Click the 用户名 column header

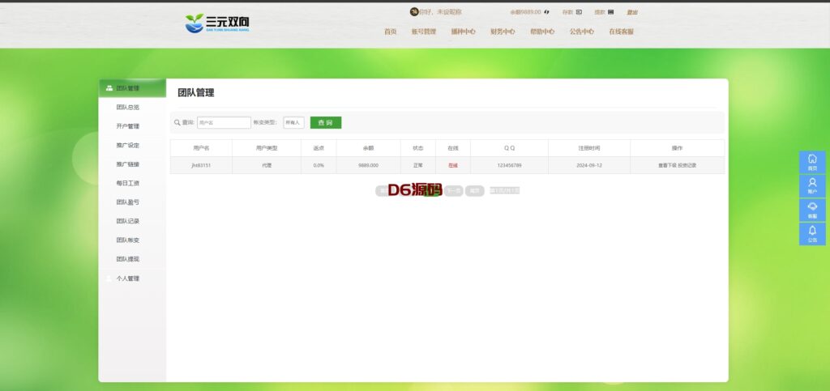tap(201, 148)
